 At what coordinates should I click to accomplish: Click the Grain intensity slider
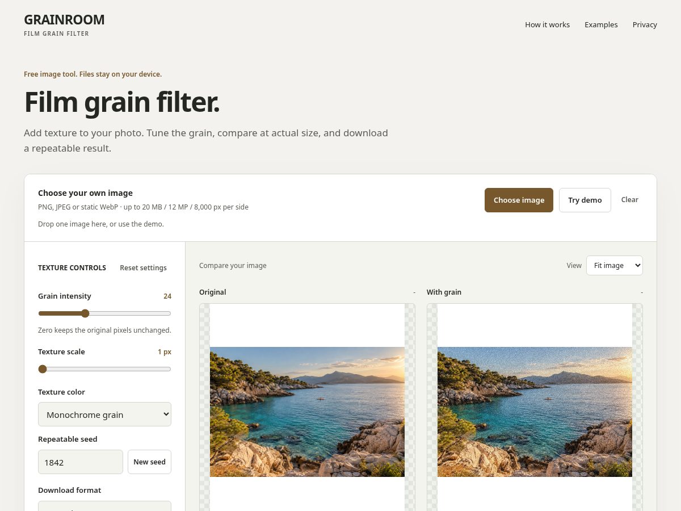[x=104, y=313]
